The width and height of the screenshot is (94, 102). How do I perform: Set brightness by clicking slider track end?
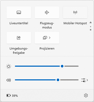pyautogui.click(x=78, y=66)
